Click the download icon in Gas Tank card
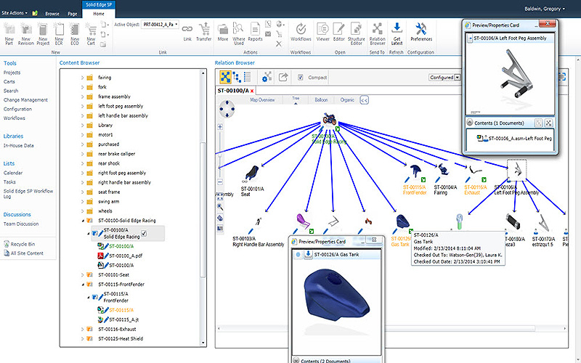 click(308, 255)
